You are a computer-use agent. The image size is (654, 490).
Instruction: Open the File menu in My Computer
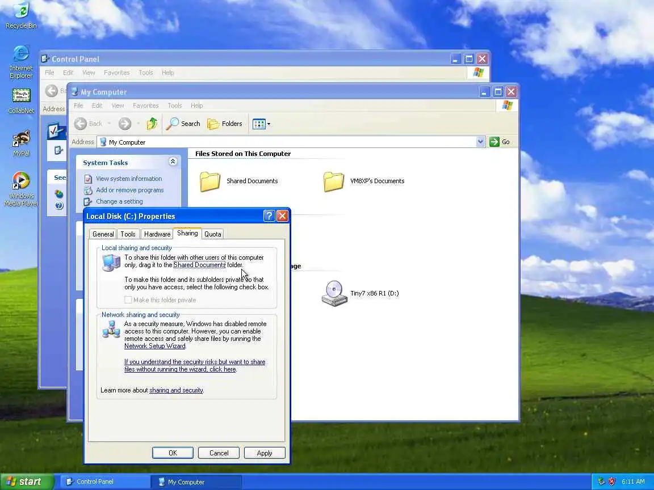click(78, 106)
